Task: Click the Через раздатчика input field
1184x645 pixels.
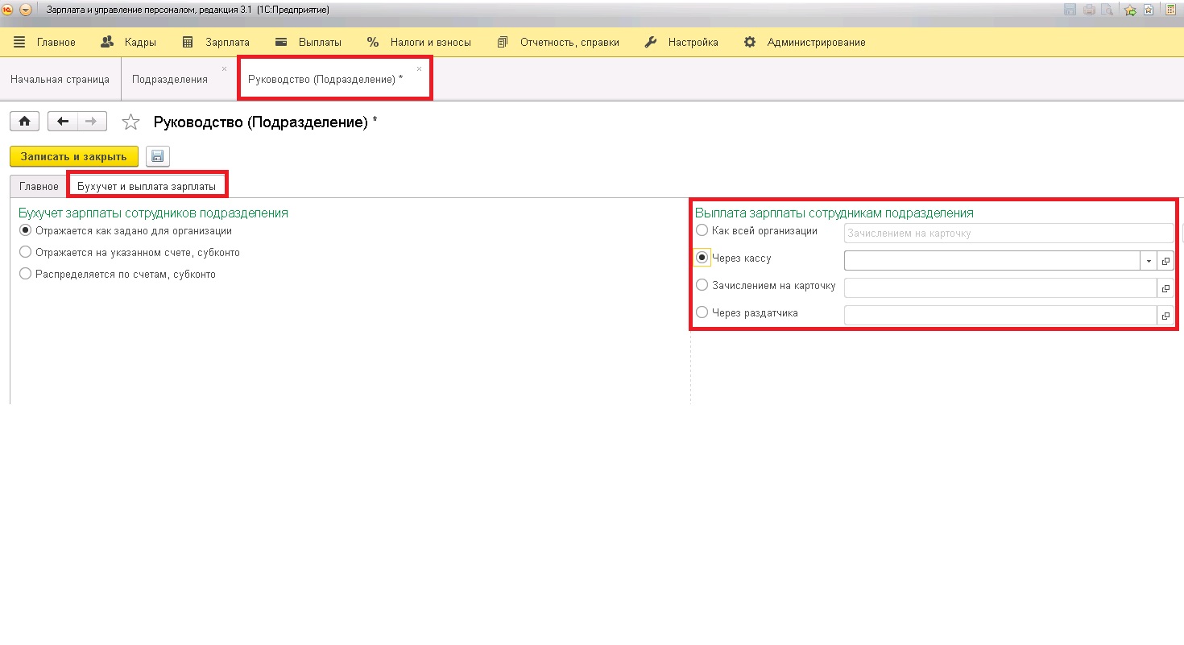Action: point(1000,315)
